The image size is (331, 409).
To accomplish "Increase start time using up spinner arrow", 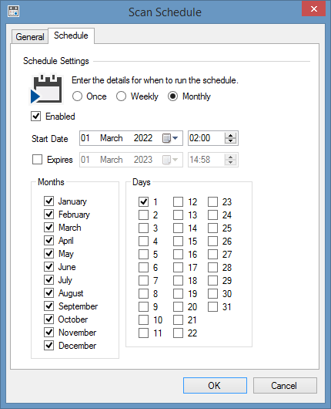I will click(231, 135).
